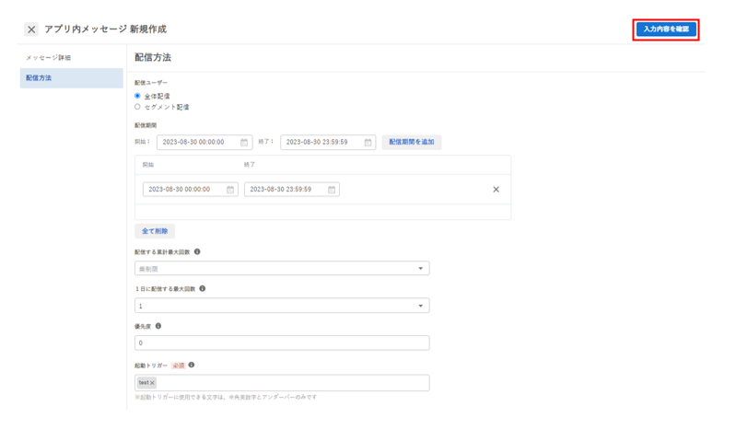
Task: Click the 入力内容を確認 button
Action: pyautogui.click(x=666, y=29)
